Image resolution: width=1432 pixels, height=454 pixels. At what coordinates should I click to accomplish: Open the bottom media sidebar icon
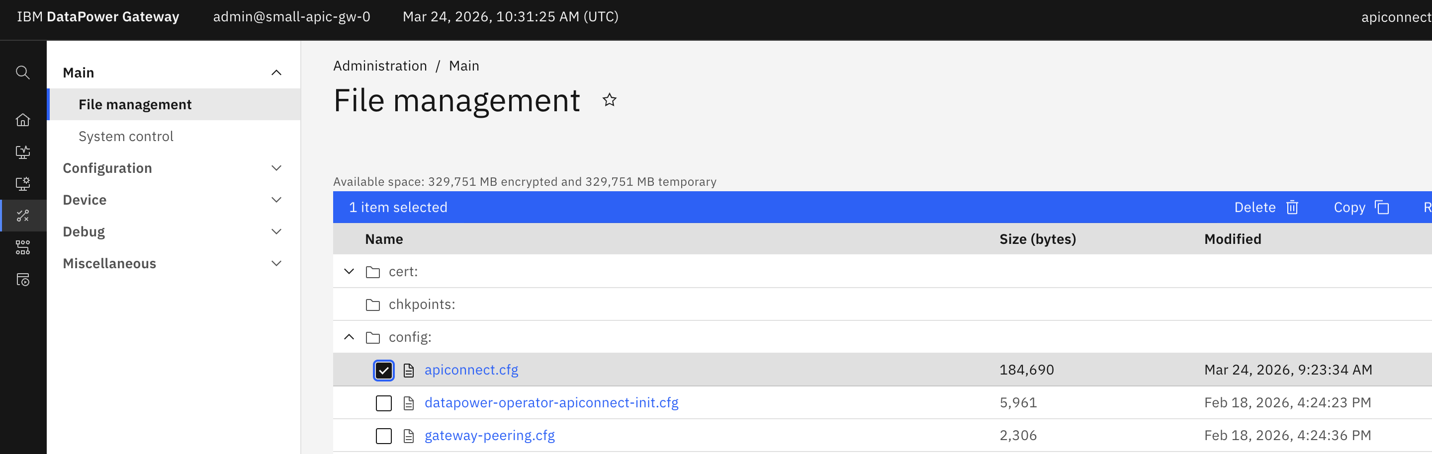click(x=23, y=280)
